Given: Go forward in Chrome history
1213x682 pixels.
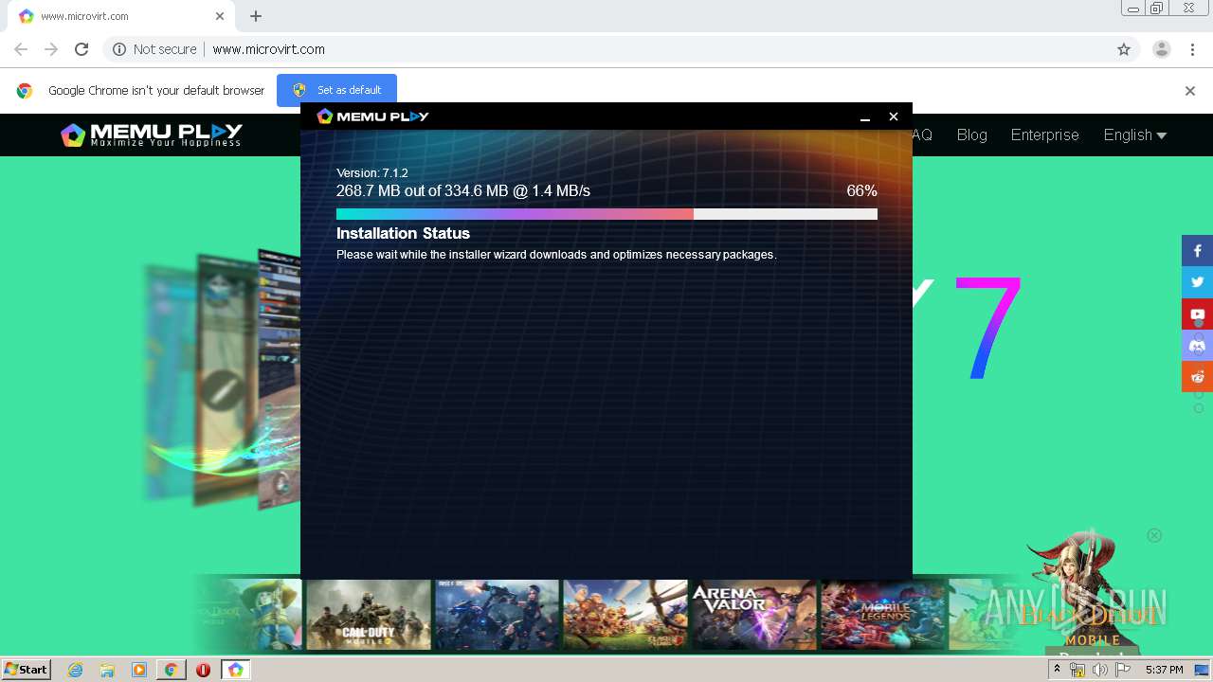Looking at the screenshot, I should (x=51, y=49).
